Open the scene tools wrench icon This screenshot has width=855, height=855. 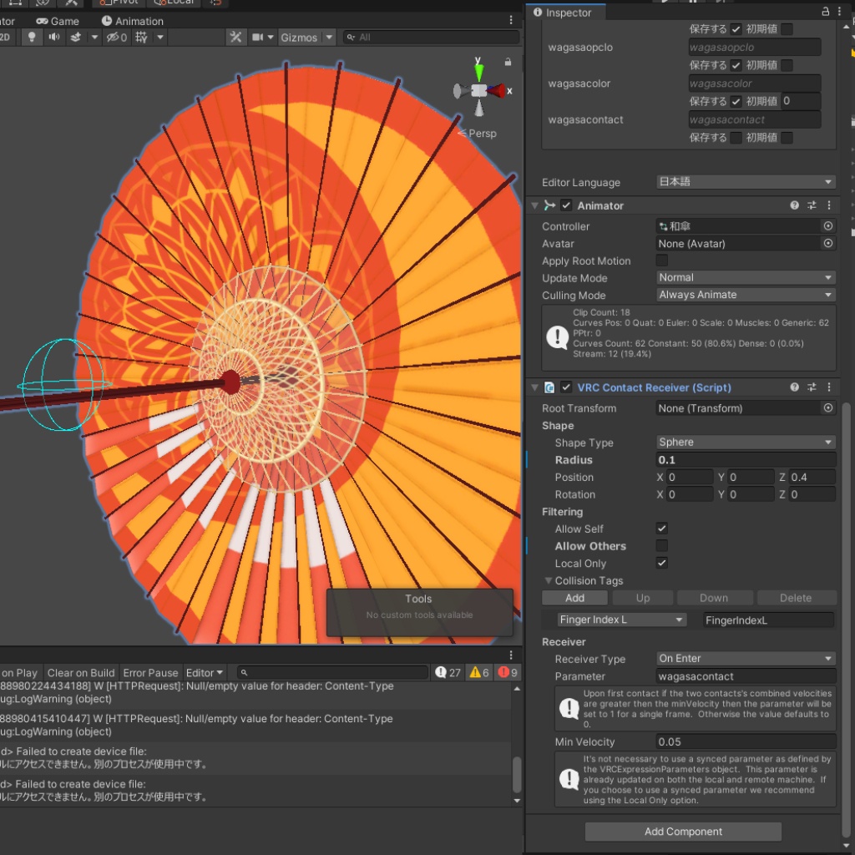pos(236,38)
